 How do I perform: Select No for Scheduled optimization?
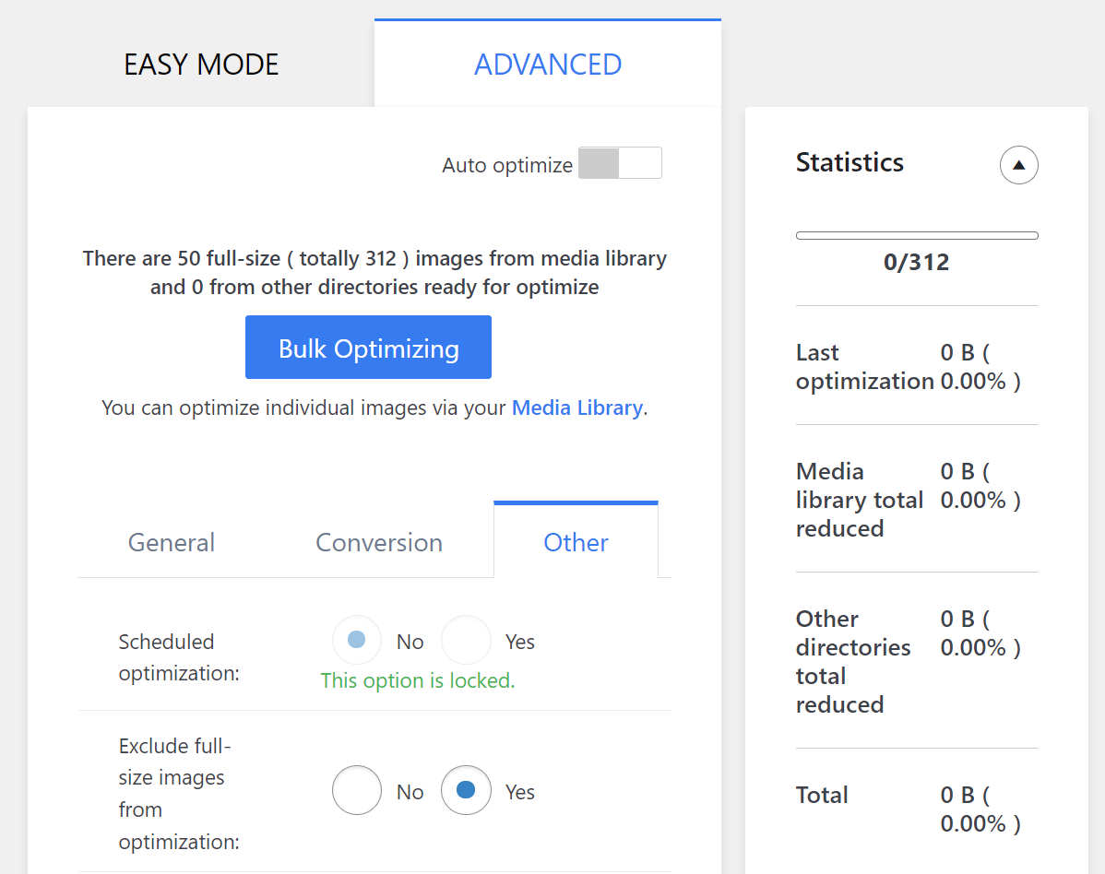[357, 640]
